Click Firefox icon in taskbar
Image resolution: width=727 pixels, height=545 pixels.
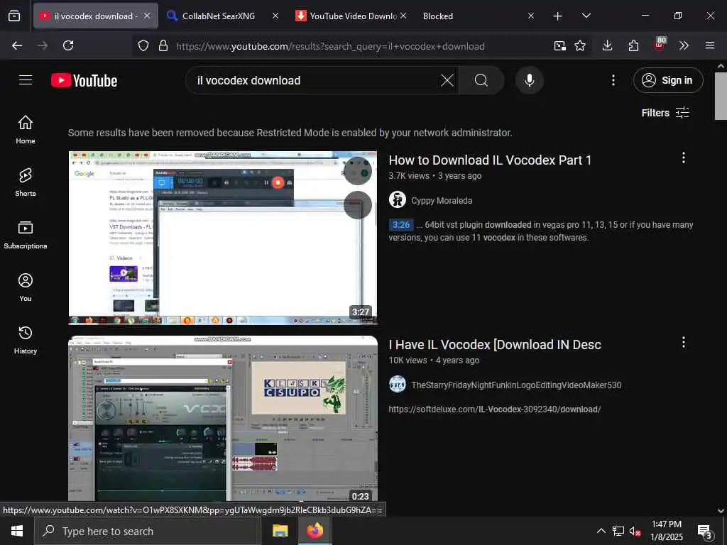[x=315, y=531]
